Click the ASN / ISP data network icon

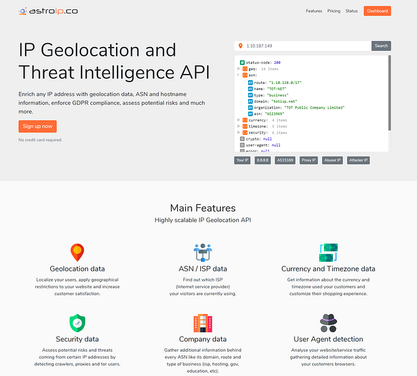tap(203, 253)
